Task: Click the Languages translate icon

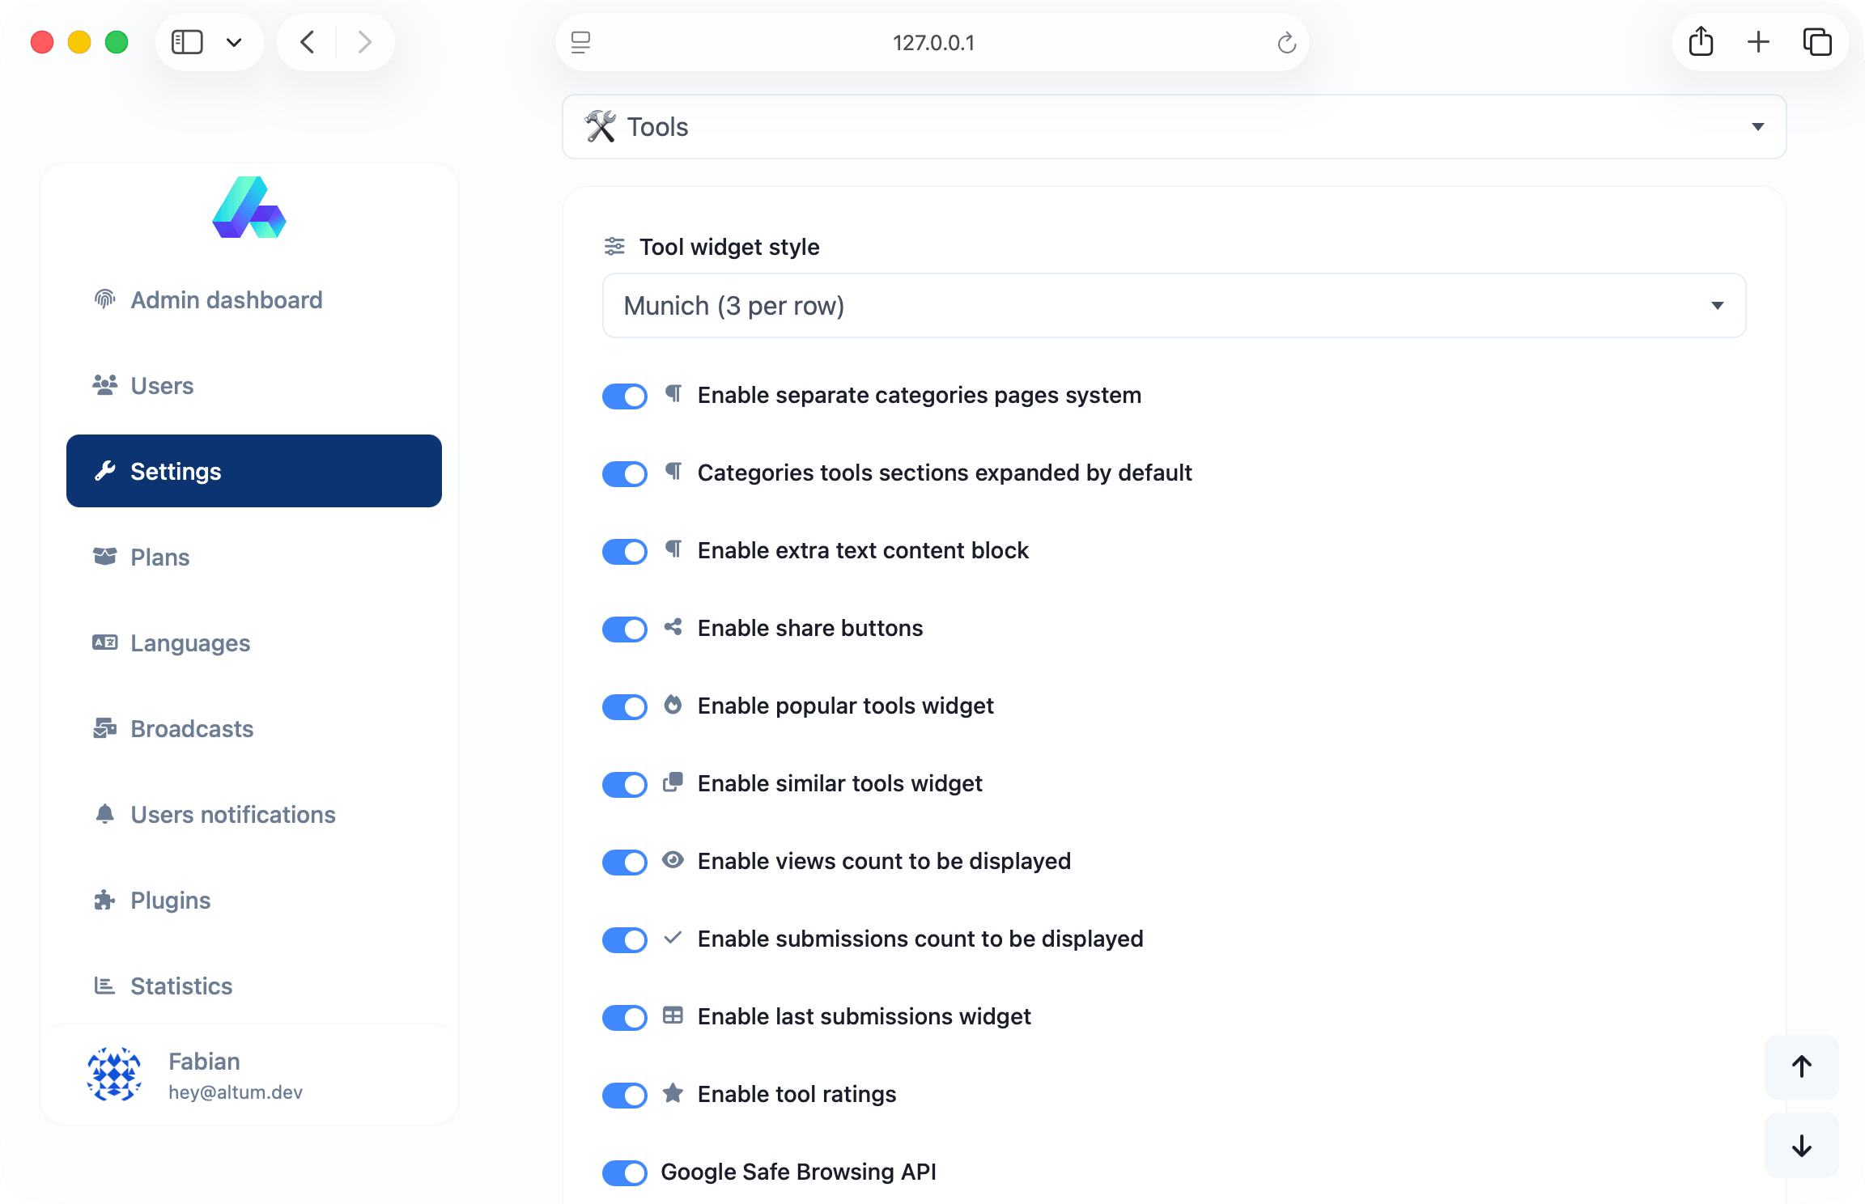Action: tap(104, 642)
